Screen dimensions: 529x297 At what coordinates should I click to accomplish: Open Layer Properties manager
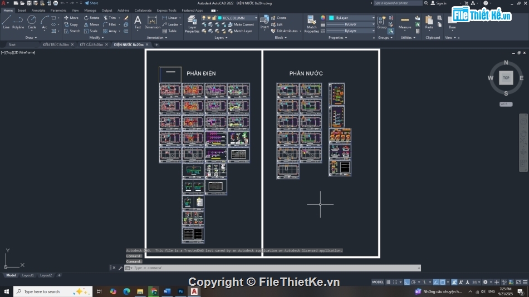click(x=192, y=23)
